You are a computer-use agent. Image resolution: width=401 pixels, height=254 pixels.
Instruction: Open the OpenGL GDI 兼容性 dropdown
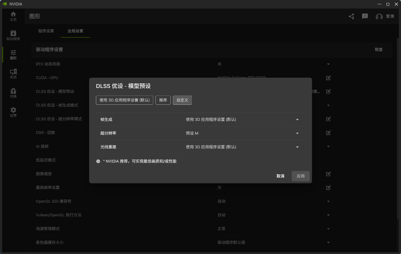point(328,201)
